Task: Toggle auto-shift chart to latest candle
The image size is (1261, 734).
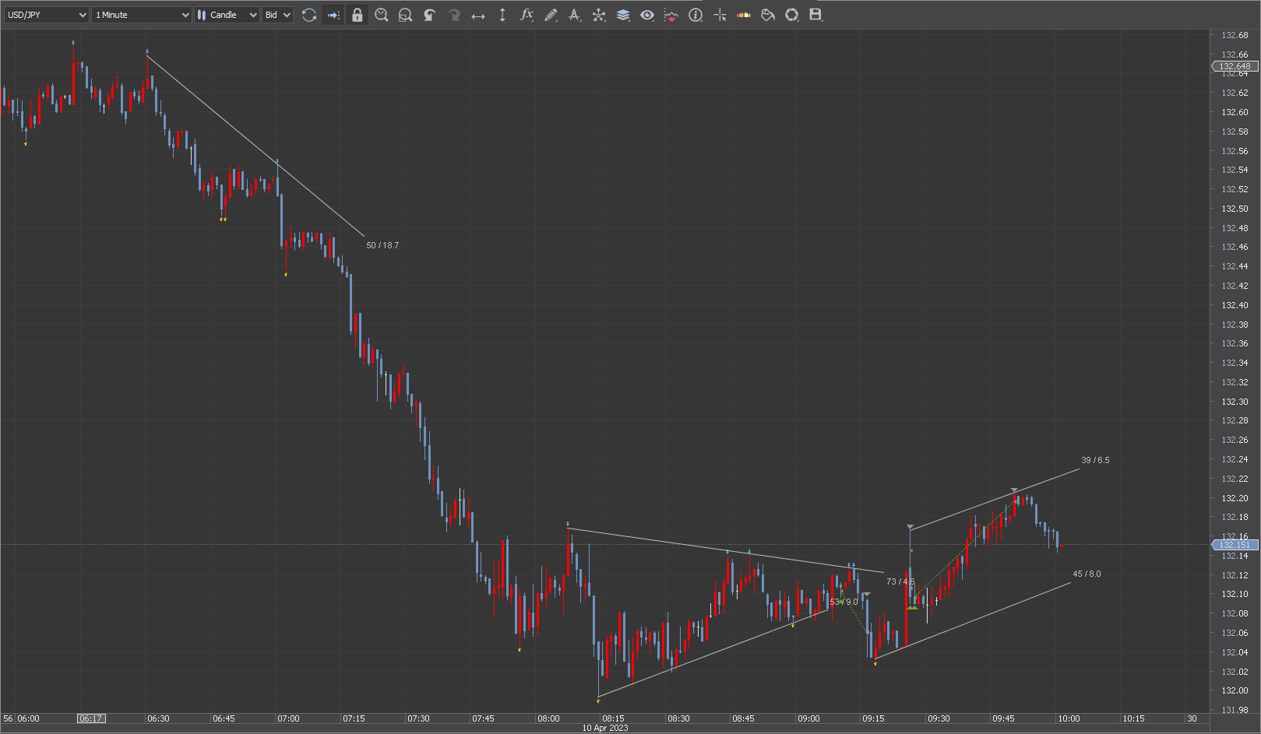Action: [333, 15]
